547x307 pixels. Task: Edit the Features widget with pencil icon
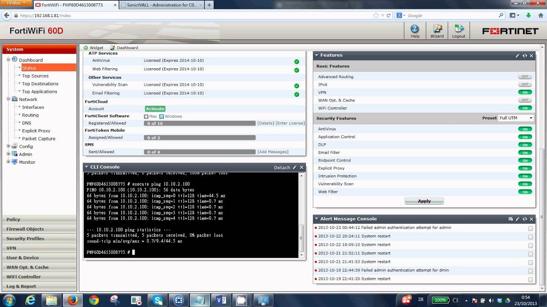[x=518, y=55]
